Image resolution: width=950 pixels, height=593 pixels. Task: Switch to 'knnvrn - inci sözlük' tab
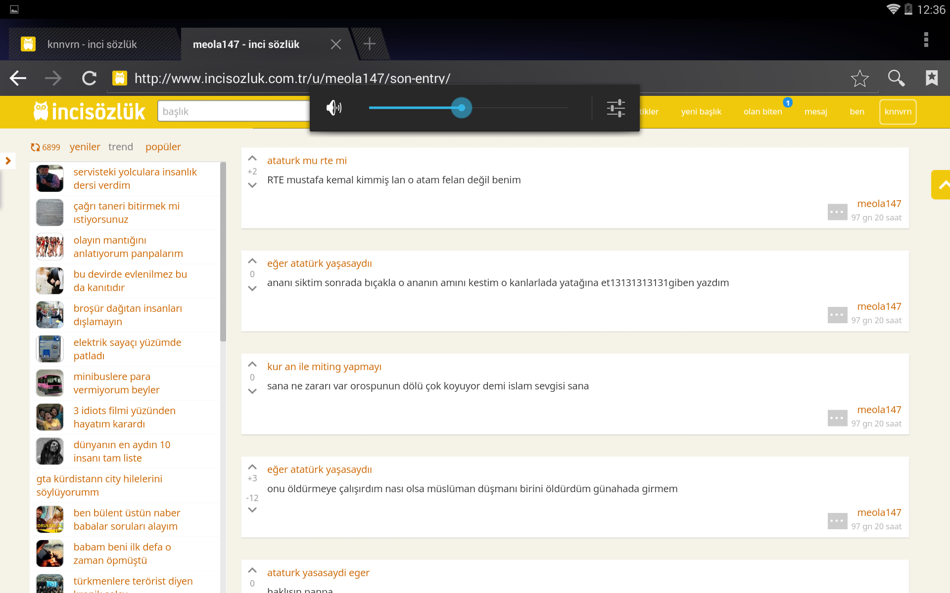[x=93, y=44]
